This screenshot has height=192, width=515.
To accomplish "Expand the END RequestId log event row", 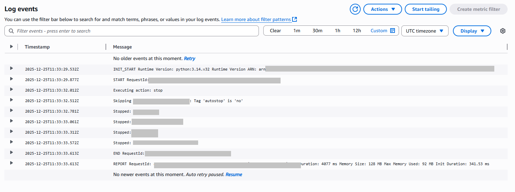I will tap(11, 152).
